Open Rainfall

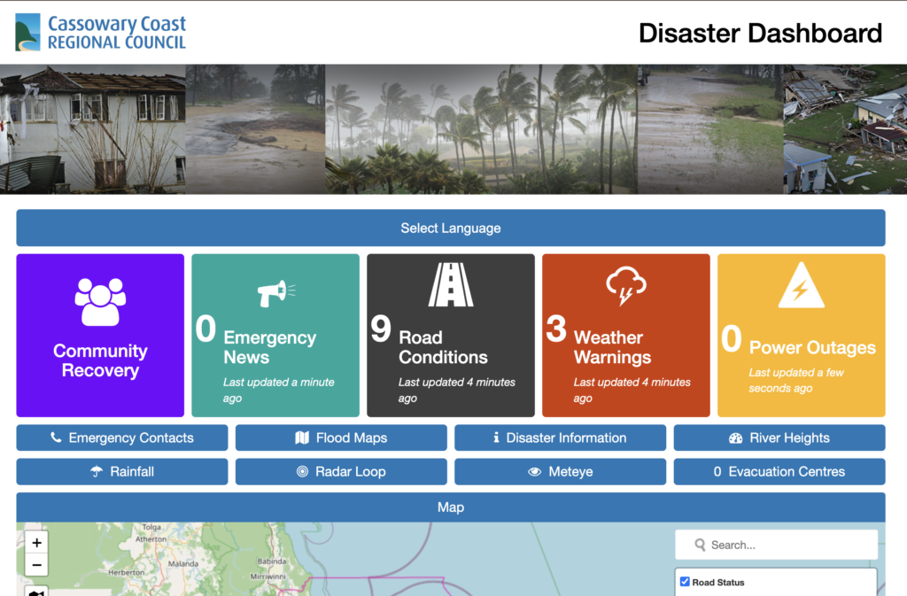(x=122, y=471)
